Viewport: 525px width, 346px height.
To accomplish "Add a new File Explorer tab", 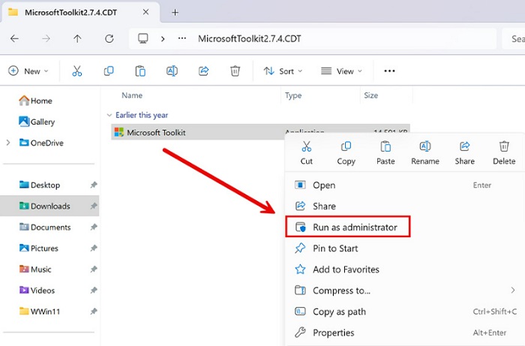I will tap(175, 13).
